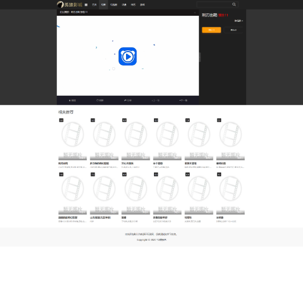
Task: Close the now-playing title bar with the X
Action: (x=195, y=13)
